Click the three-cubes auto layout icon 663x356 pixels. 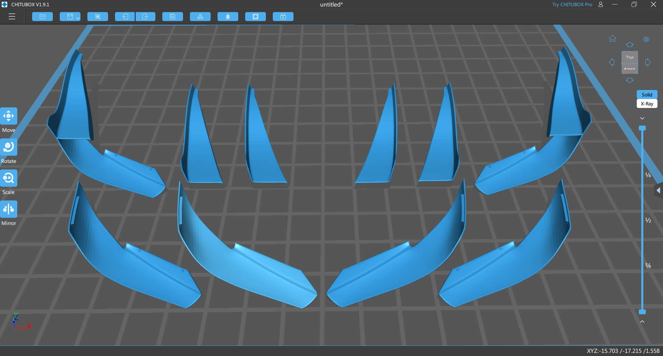pyautogui.click(x=200, y=17)
